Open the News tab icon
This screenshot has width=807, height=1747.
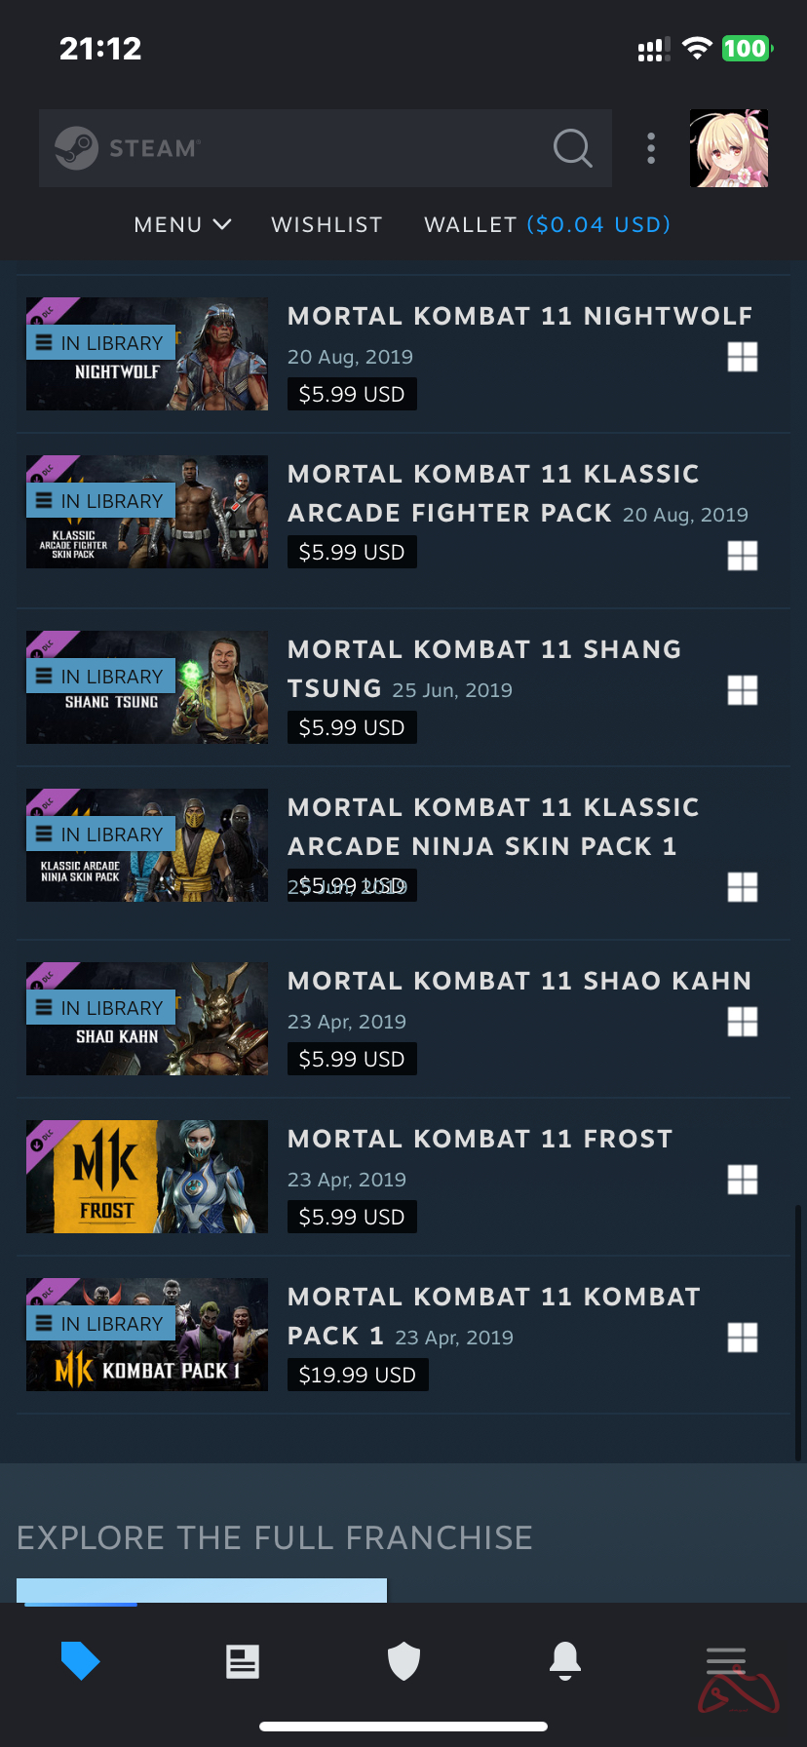pos(243,1661)
